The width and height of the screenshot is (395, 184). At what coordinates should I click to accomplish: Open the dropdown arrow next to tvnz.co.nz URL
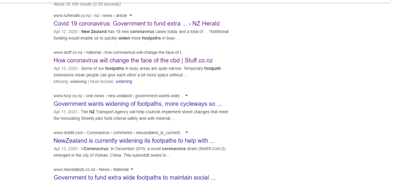point(187,95)
